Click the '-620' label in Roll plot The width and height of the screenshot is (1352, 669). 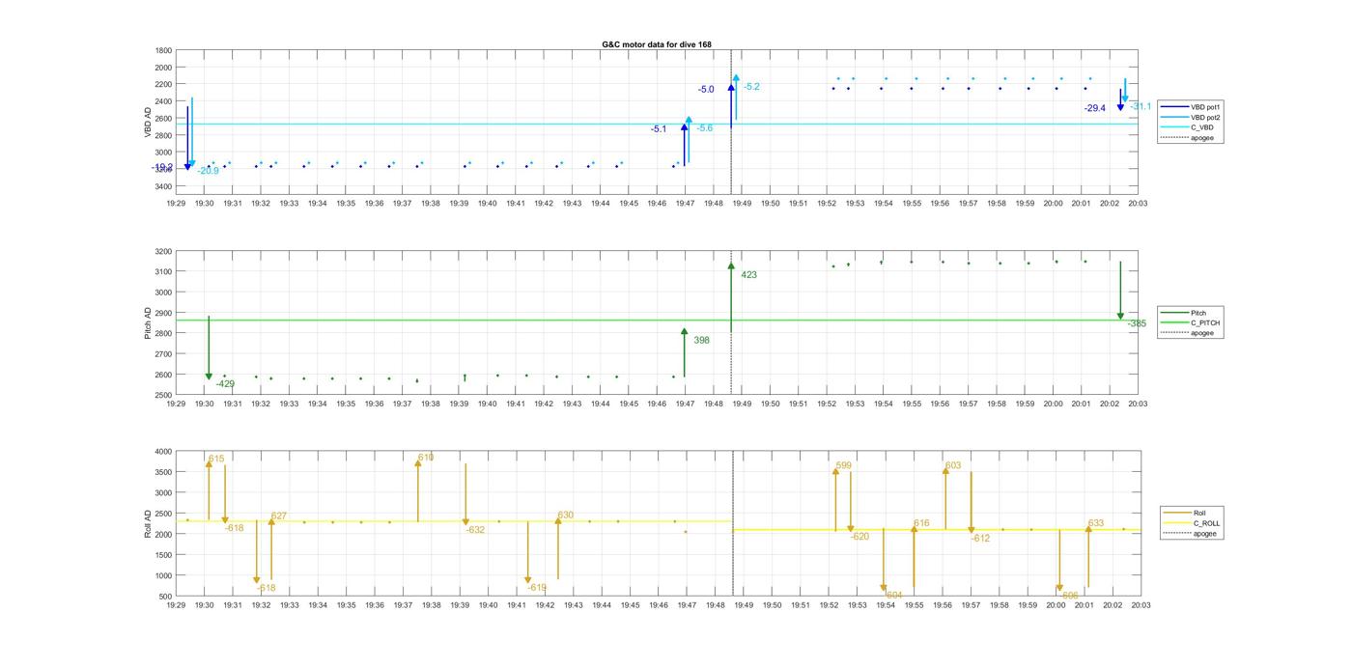point(860,536)
